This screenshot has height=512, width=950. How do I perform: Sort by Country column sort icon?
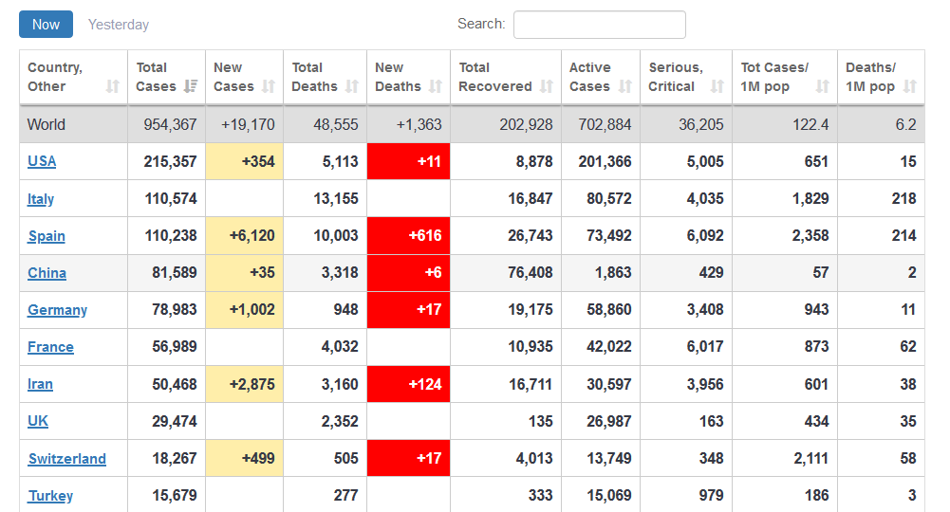(113, 86)
